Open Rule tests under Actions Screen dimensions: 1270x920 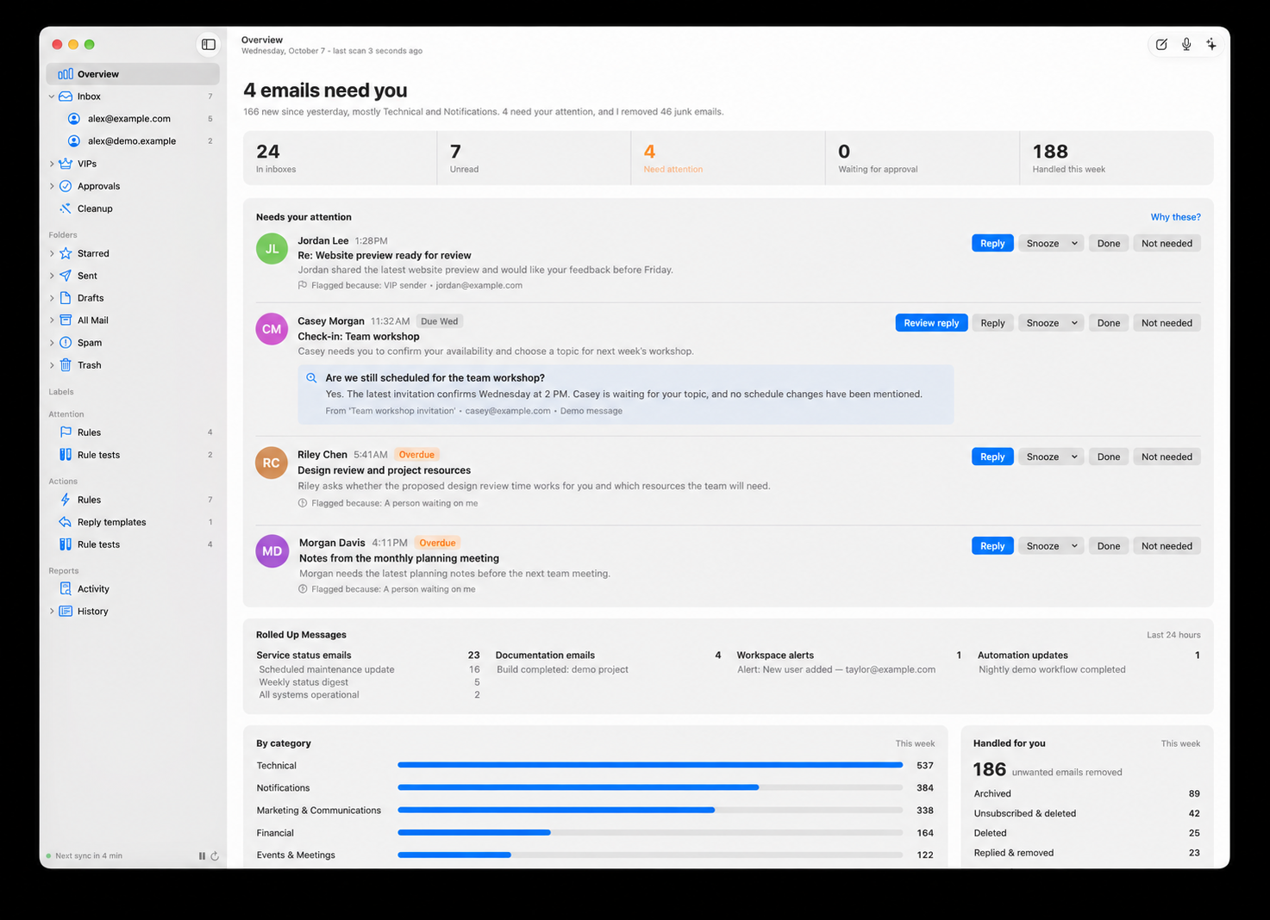click(x=132, y=544)
